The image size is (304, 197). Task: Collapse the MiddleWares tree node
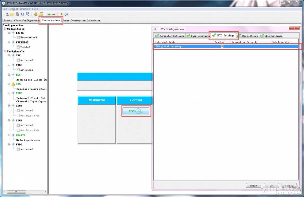pyautogui.click(x=5, y=29)
